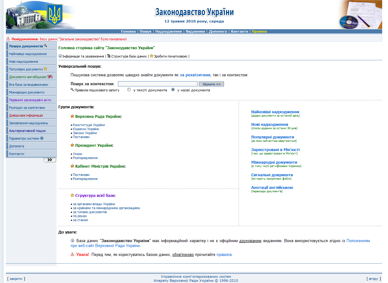Open 'за органами влади України' link
388x283 pixels.
point(94,204)
